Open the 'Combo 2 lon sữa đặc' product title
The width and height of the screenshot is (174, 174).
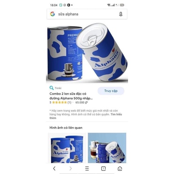[x=71, y=96]
